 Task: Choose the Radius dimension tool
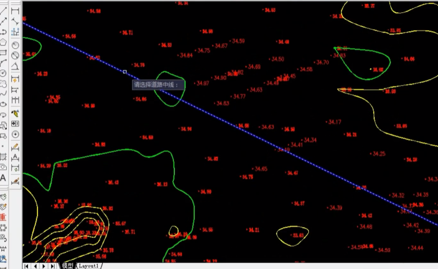point(15,45)
